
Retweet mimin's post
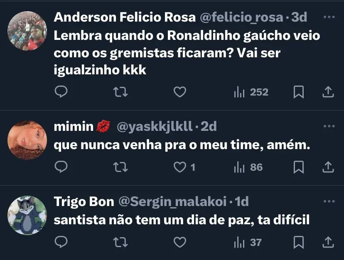click(x=120, y=167)
